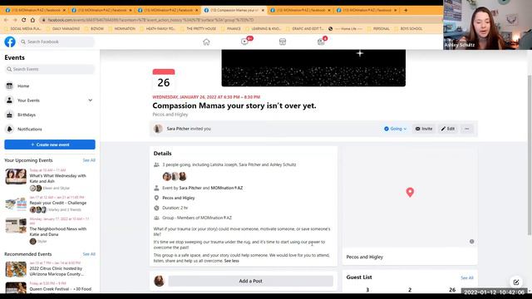Open the Groups icon with red badge
The height and width of the screenshot is (299, 532).
tap(321, 42)
